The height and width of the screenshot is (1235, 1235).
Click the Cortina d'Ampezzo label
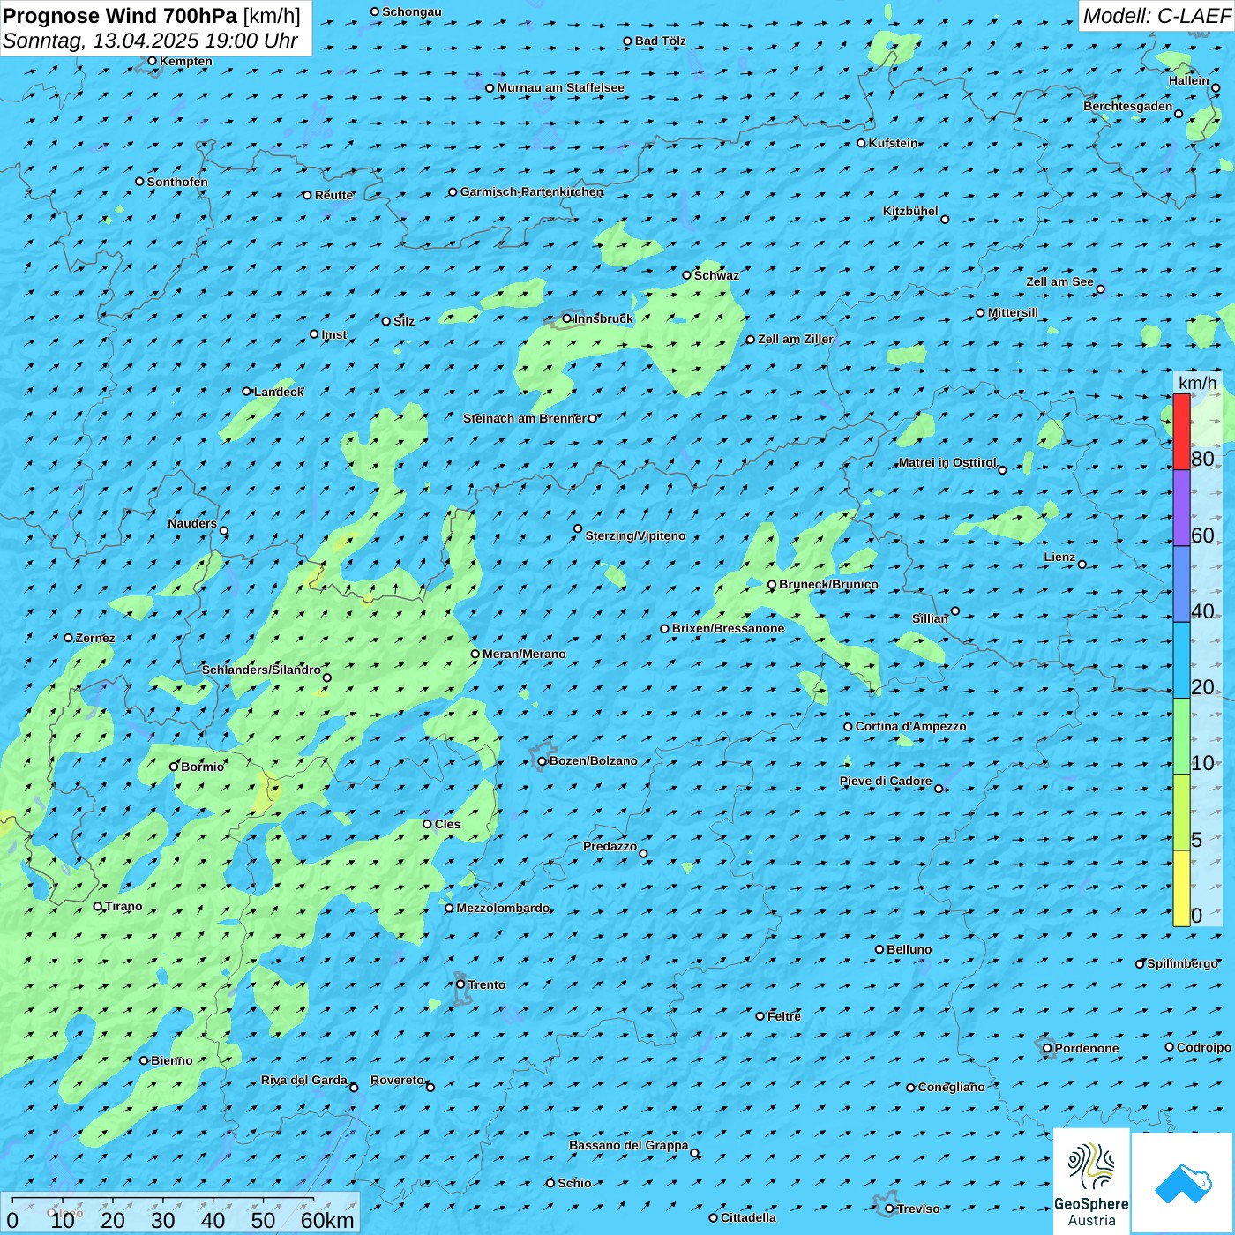[910, 726]
